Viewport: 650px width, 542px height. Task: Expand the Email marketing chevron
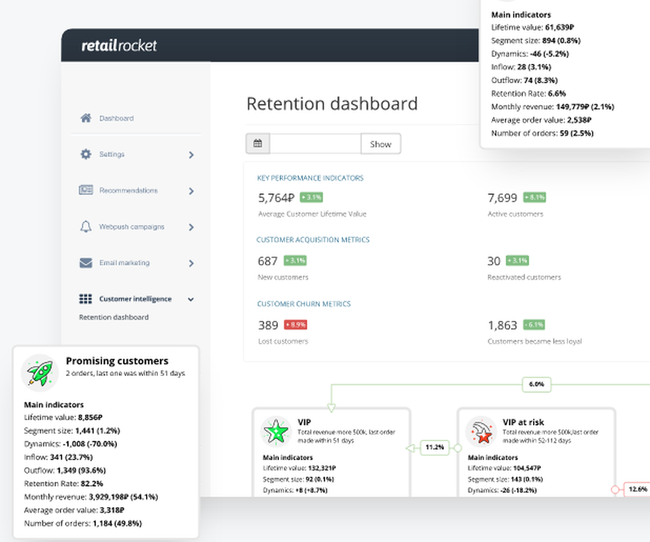(191, 264)
